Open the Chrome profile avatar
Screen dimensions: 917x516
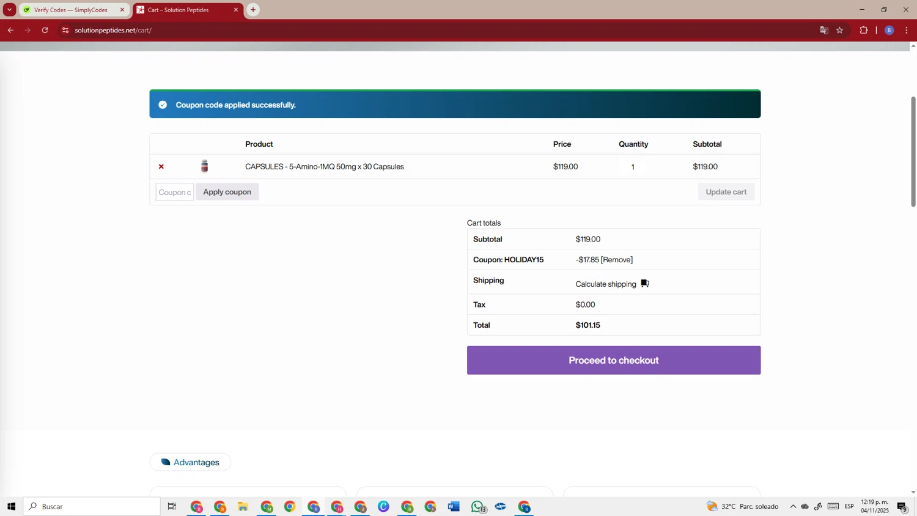click(x=889, y=30)
